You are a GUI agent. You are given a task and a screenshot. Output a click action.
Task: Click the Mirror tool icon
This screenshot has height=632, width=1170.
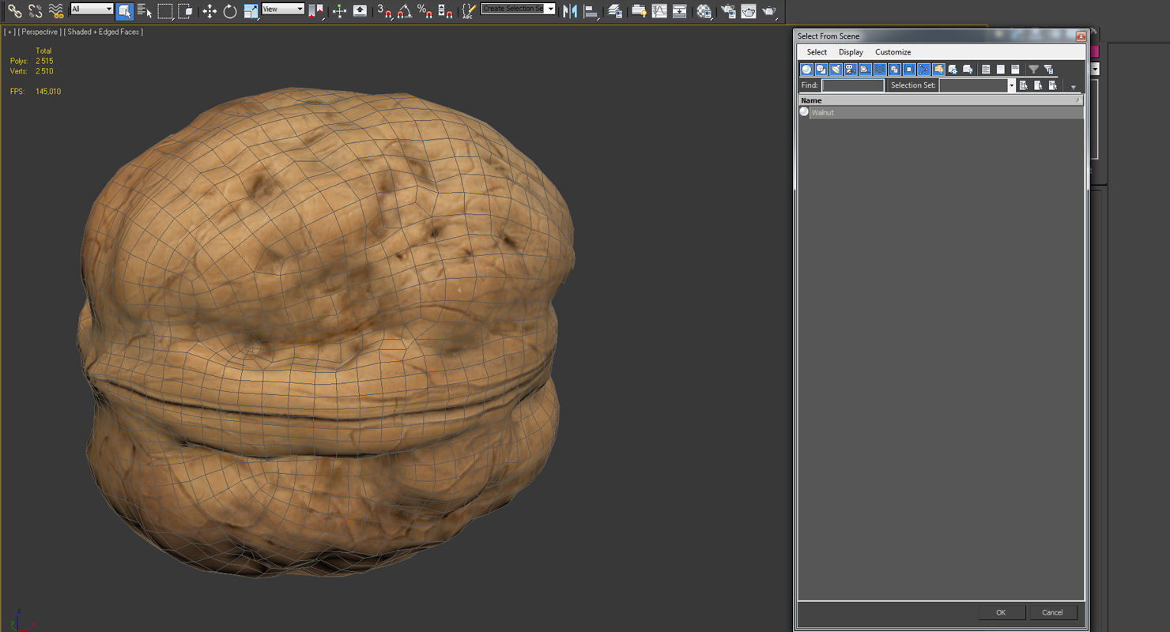(x=570, y=11)
